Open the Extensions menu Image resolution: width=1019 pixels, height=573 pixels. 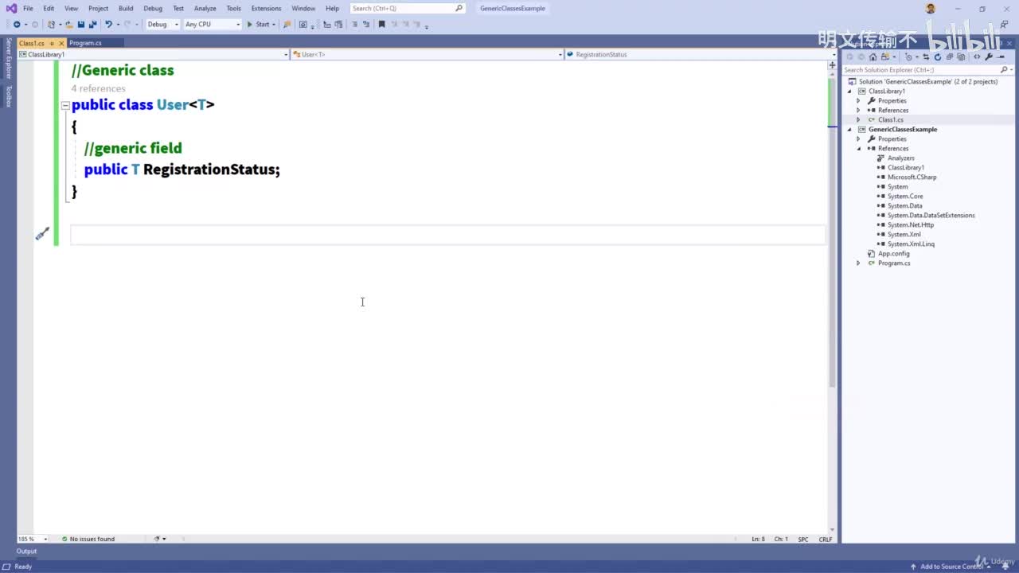pyautogui.click(x=266, y=8)
